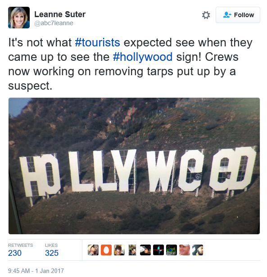Open the last bearded man avatar
267x277 pixels.
[x=198, y=250]
